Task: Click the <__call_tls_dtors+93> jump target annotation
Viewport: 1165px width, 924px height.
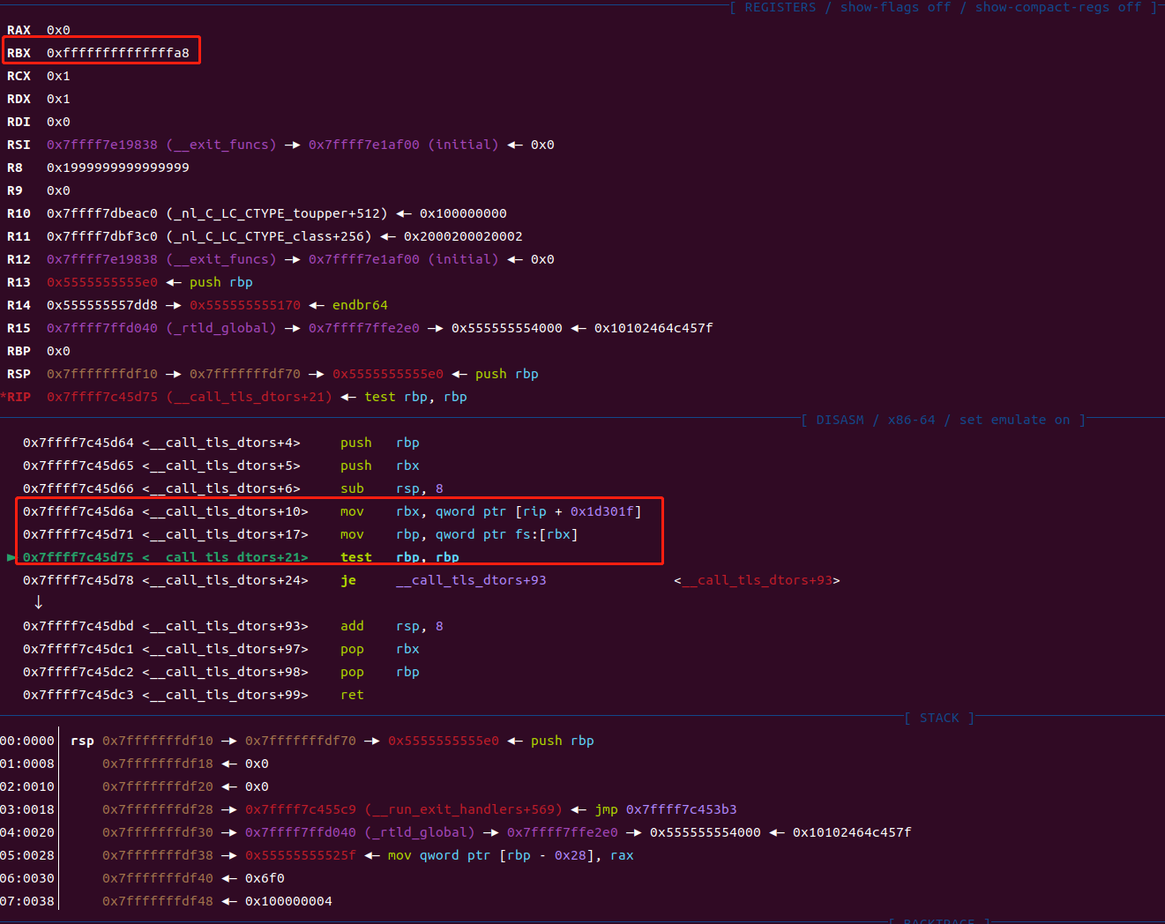Action: click(x=757, y=580)
